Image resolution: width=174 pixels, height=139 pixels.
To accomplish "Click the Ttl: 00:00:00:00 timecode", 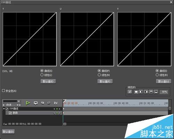I will click(32, 124).
